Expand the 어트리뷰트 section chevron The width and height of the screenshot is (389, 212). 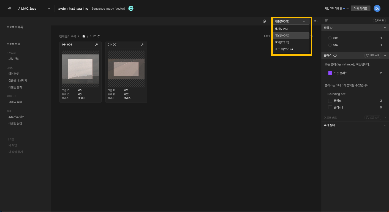tap(385, 118)
